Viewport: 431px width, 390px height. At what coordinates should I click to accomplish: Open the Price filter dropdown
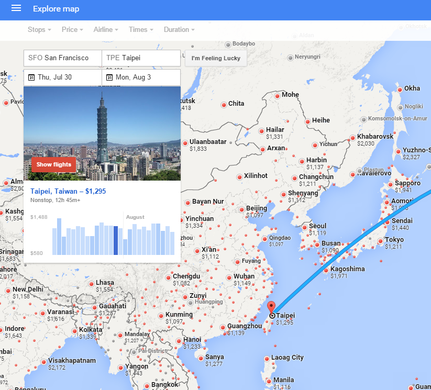point(72,30)
